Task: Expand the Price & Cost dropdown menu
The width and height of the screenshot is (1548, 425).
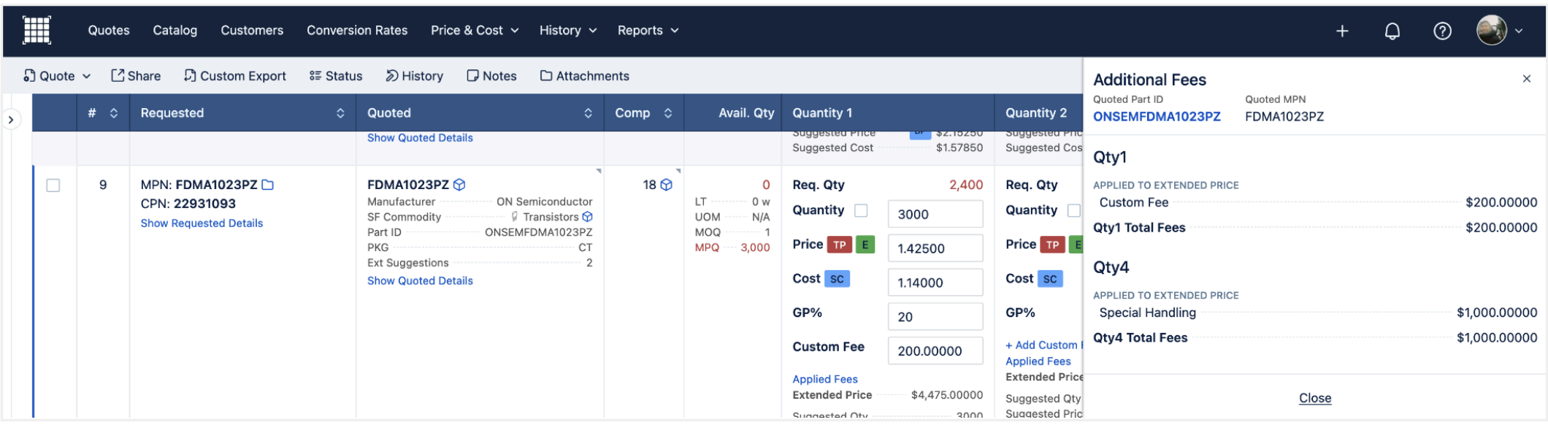Action: click(x=475, y=31)
